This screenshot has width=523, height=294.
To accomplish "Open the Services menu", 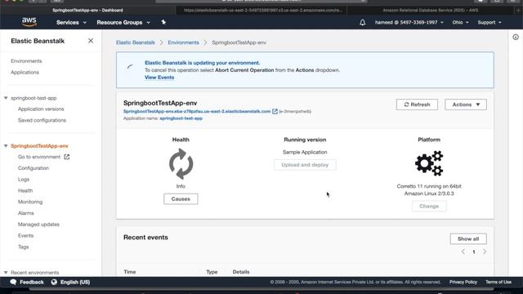I will click(x=71, y=22).
